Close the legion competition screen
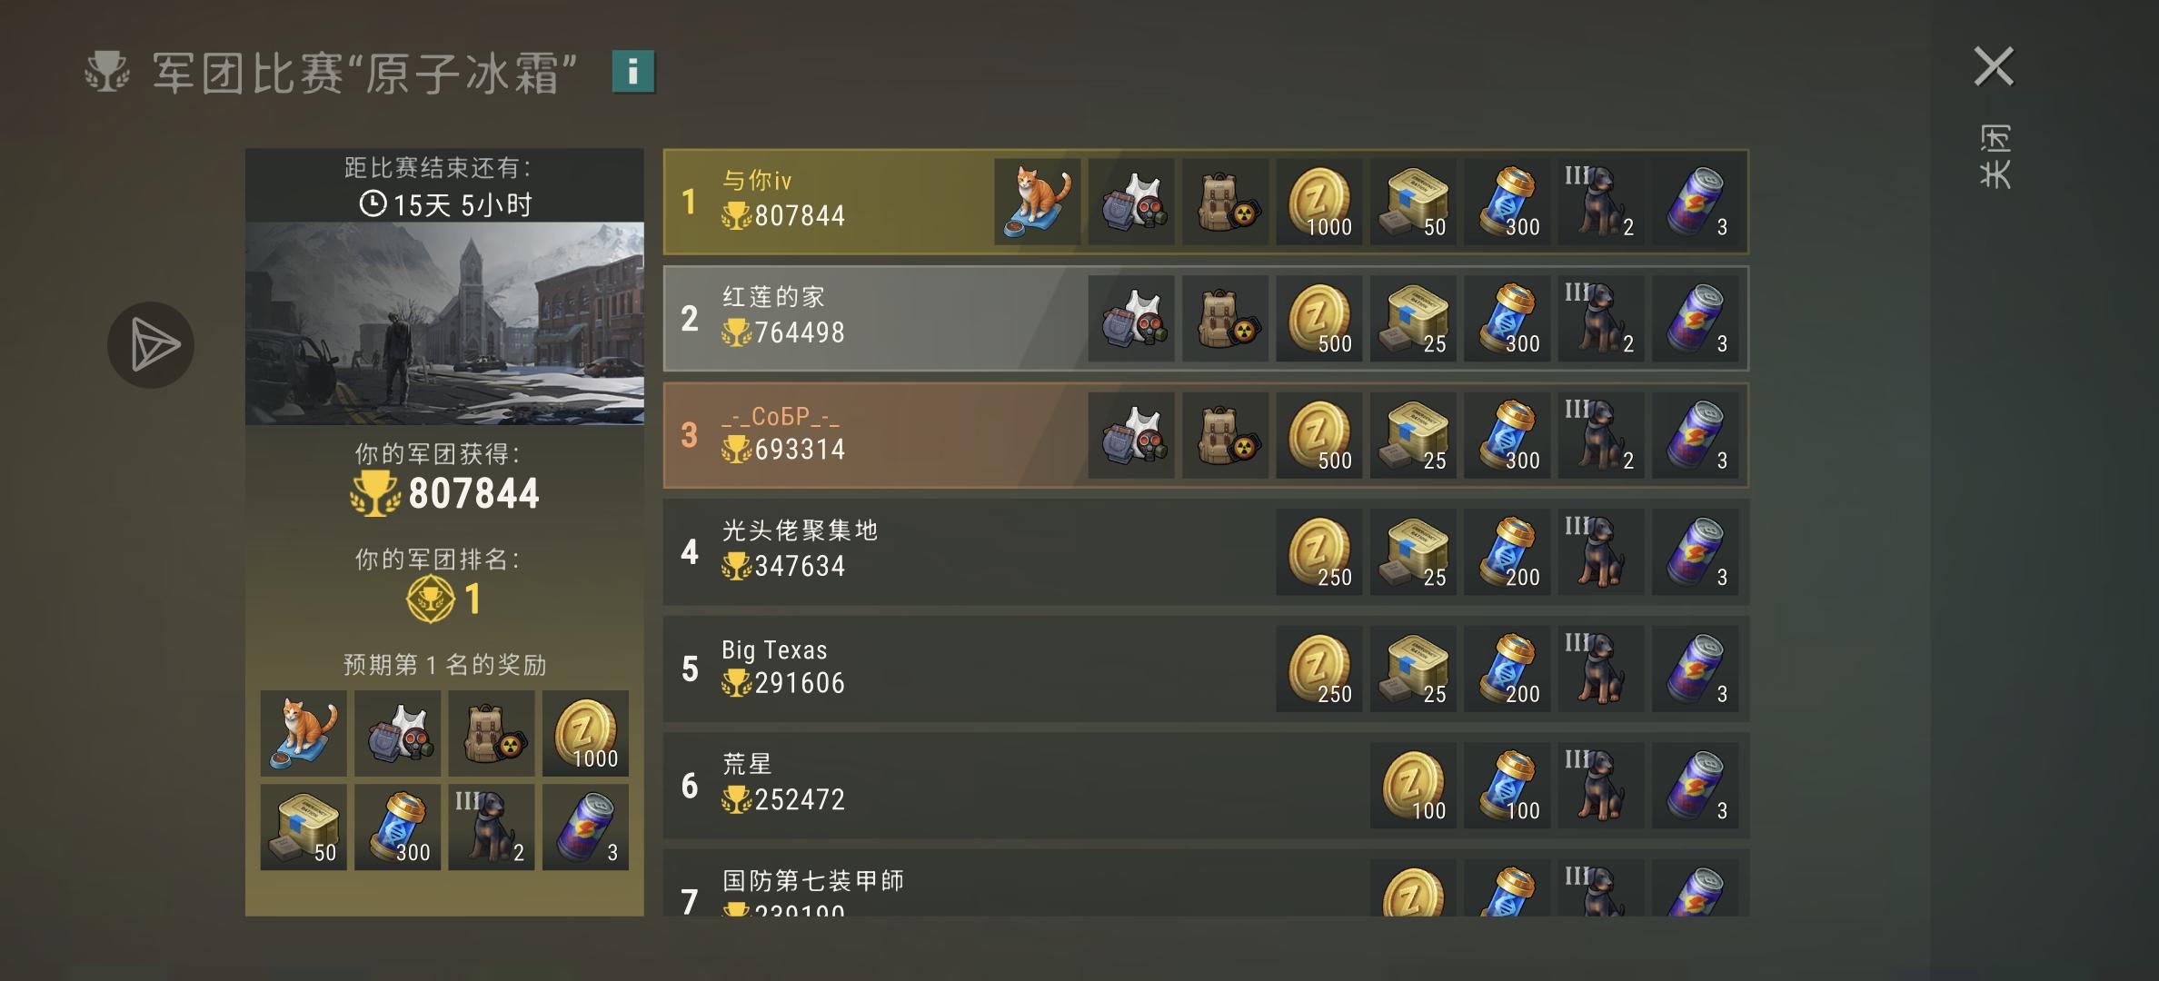 pyautogui.click(x=1995, y=67)
